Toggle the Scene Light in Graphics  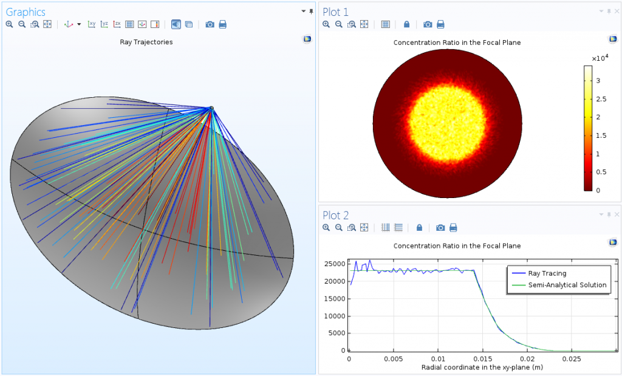click(176, 24)
